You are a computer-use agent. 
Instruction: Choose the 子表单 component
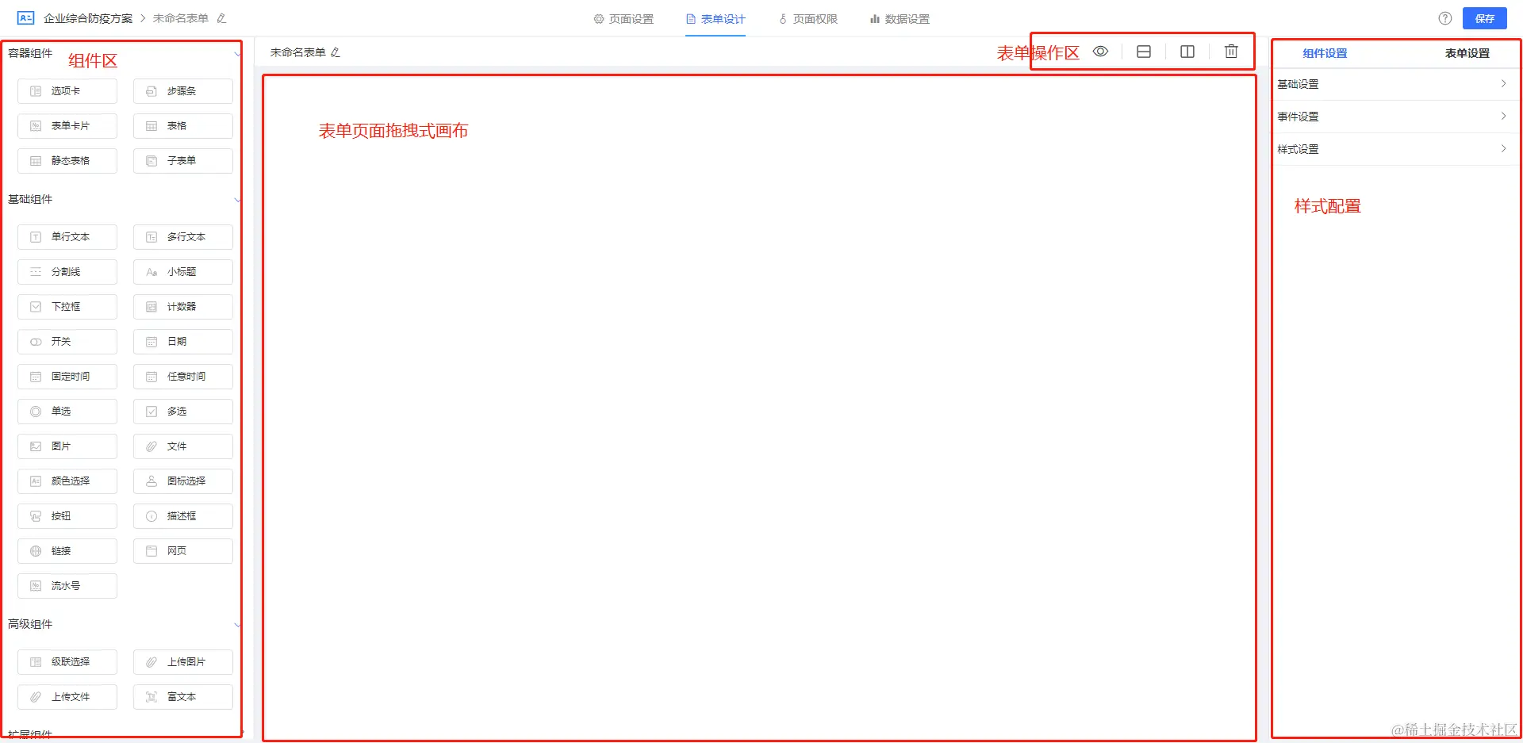pyautogui.click(x=183, y=161)
